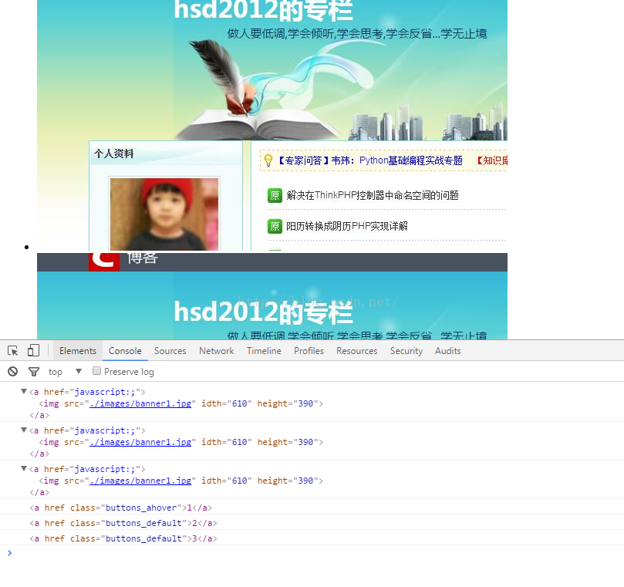Screen dimensions: 624x587
Task: Open article 解决在ThinkPHP控制器中命名空间的问题
Action: coord(373,195)
